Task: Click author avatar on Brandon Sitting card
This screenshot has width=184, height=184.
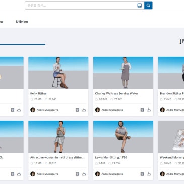Action: coord(162,110)
